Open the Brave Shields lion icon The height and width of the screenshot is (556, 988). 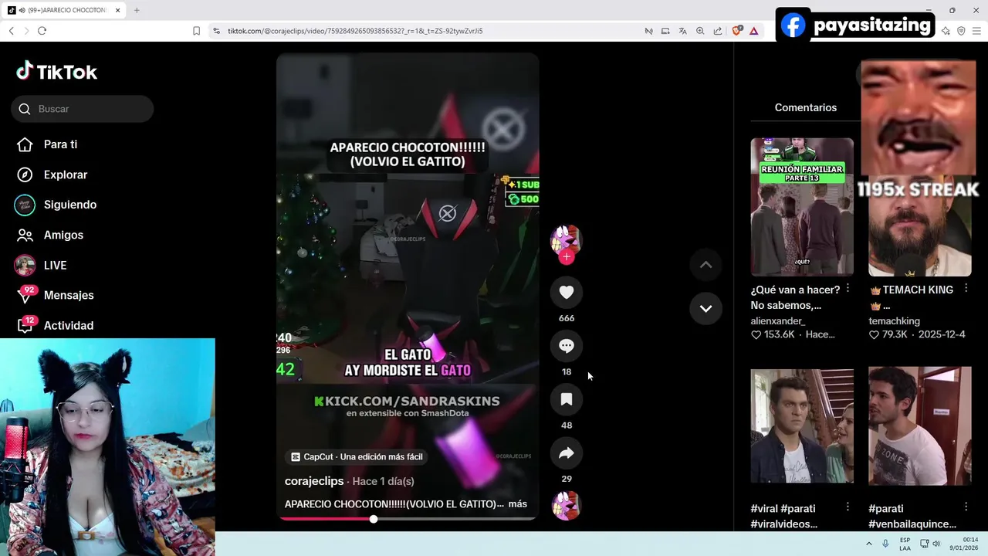tap(736, 31)
